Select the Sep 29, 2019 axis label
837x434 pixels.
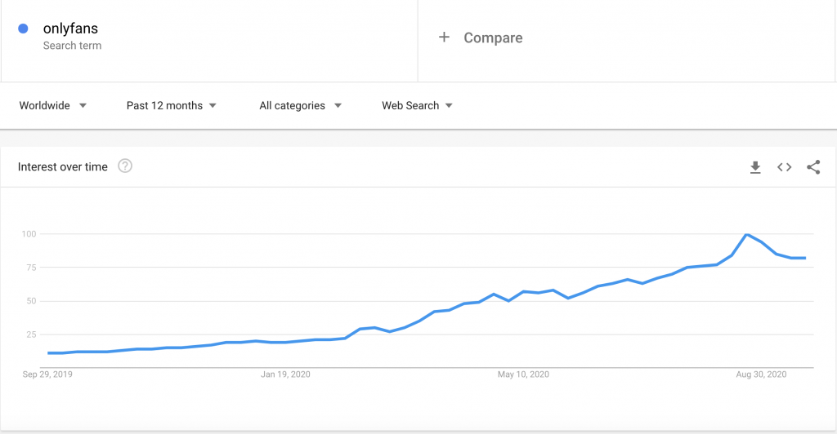click(x=47, y=374)
